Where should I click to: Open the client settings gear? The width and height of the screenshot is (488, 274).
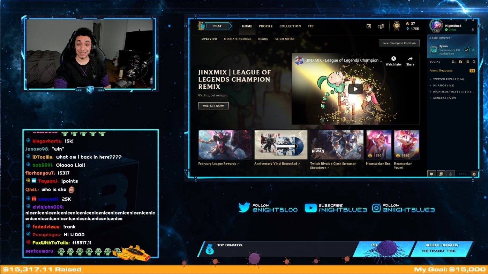click(465, 21)
